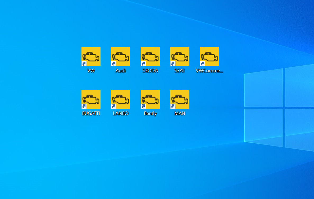Click the "Bently" label text

pos(150,114)
